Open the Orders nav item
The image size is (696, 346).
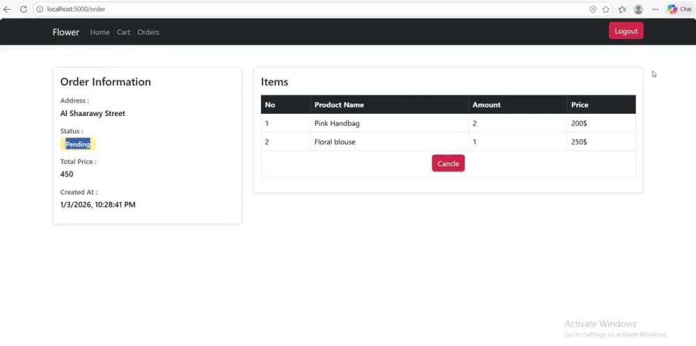click(148, 32)
